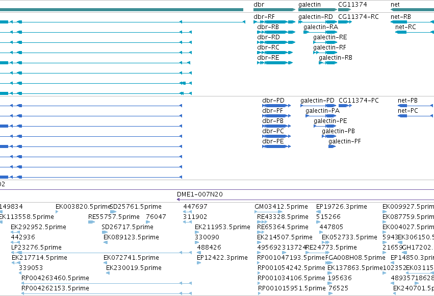Select EST EK211953.5prime
Screen dimensions: 434x296
pyautogui.click(x=222, y=227)
